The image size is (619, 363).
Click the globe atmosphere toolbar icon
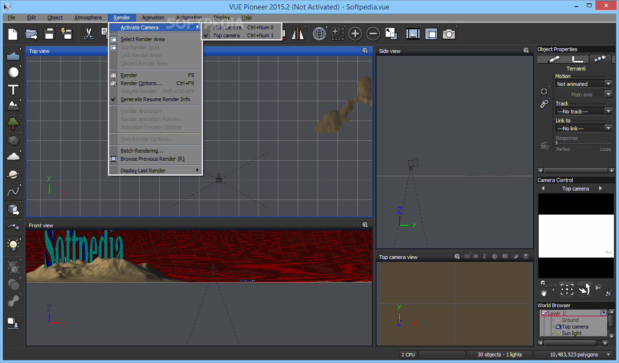(319, 34)
